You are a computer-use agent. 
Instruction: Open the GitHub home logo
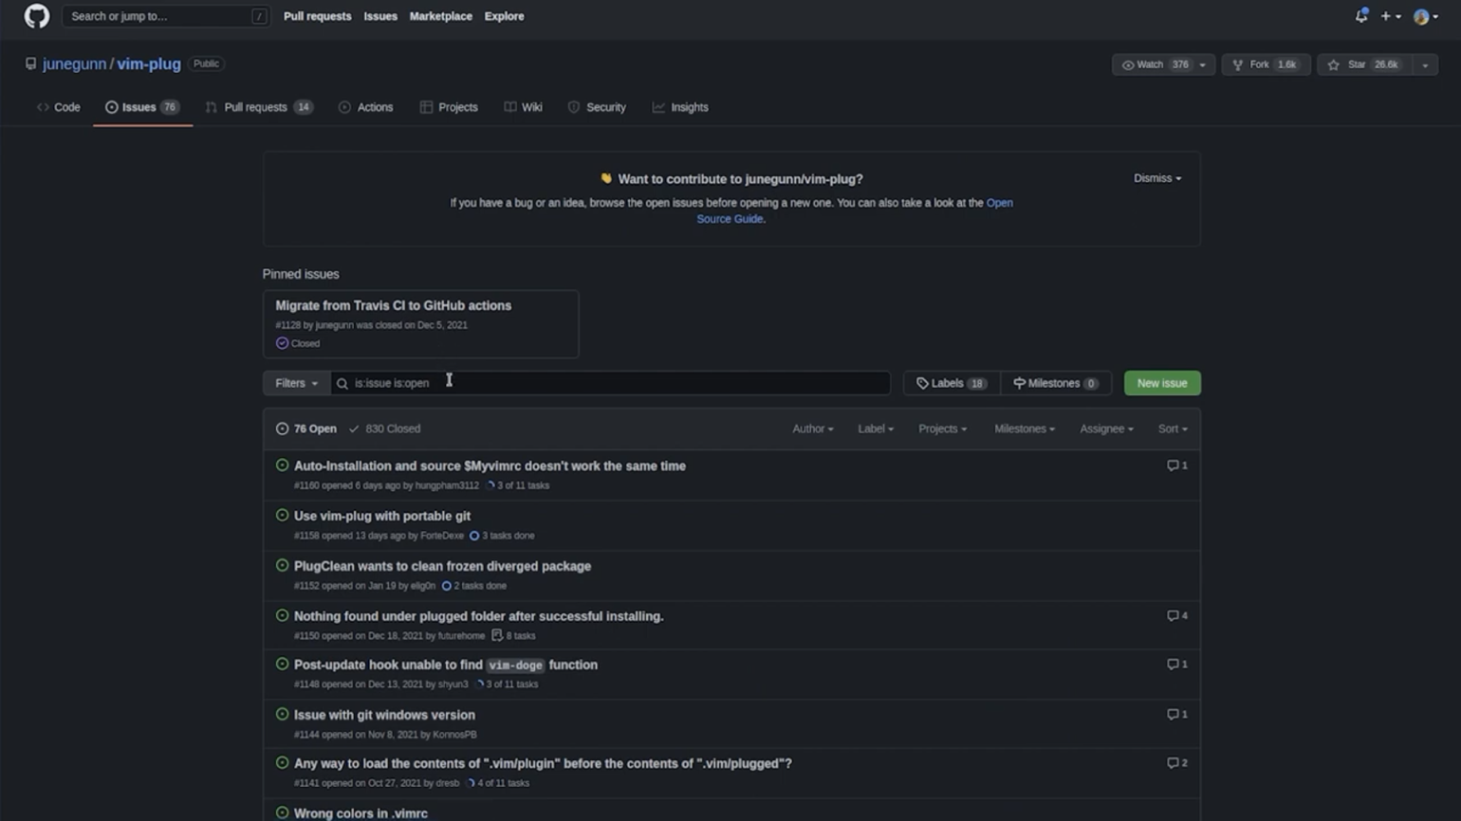click(36, 16)
